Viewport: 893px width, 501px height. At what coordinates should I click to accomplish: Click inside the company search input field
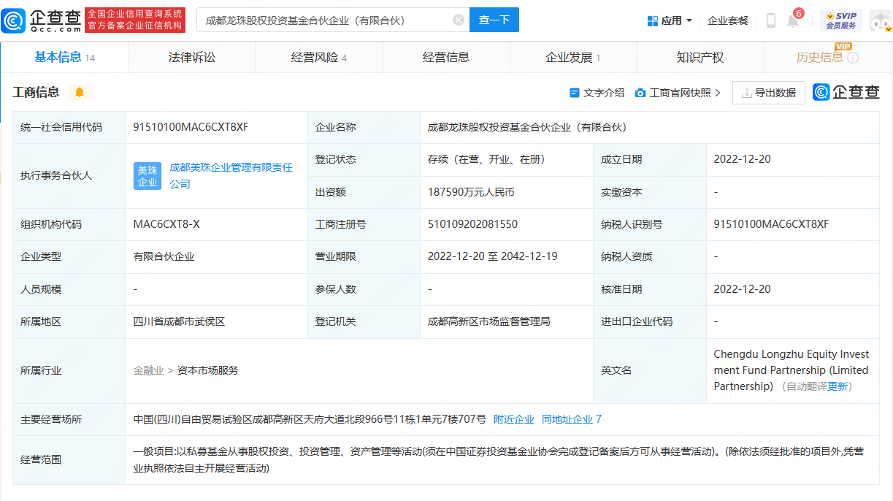click(329, 20)
